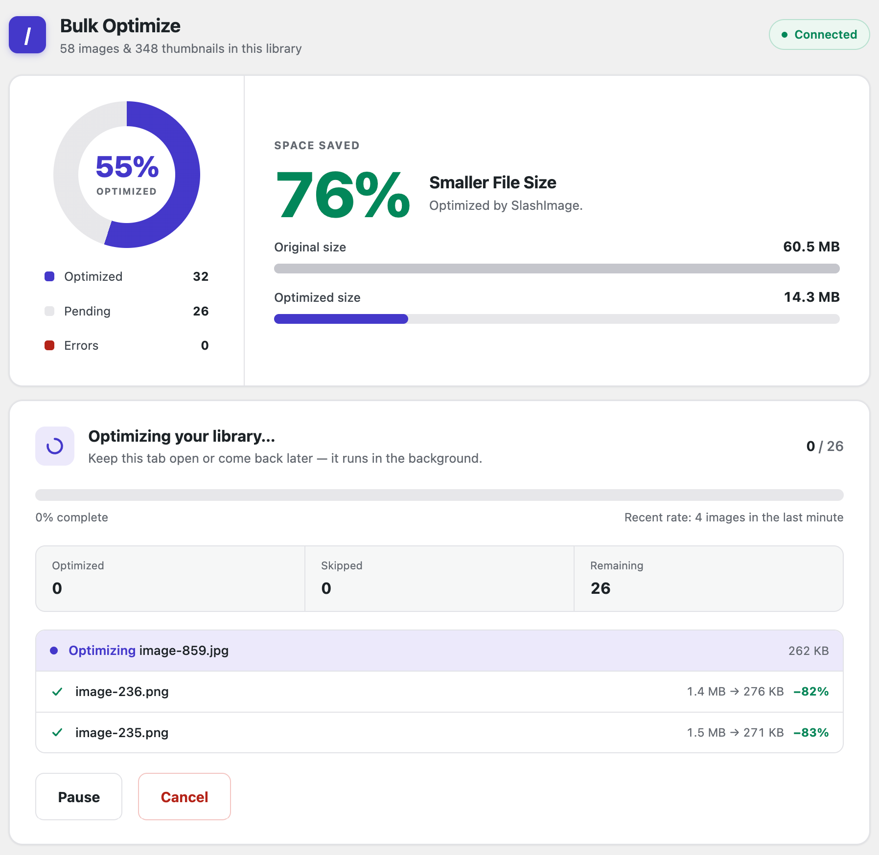
Task: Click the green dot in the Connected badge
Action: (x=785, y=35)
